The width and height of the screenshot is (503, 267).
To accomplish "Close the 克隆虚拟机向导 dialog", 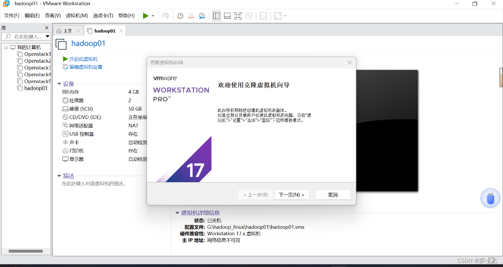I will coord(349,63).
